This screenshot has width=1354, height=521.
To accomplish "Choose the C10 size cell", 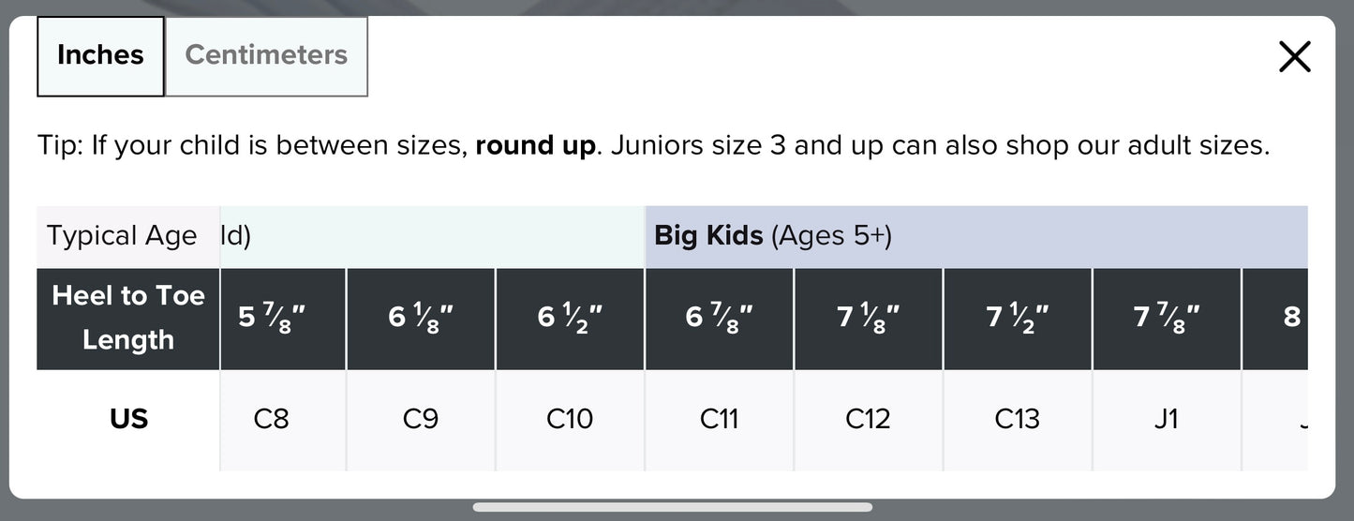I will [x=570, y=418].
